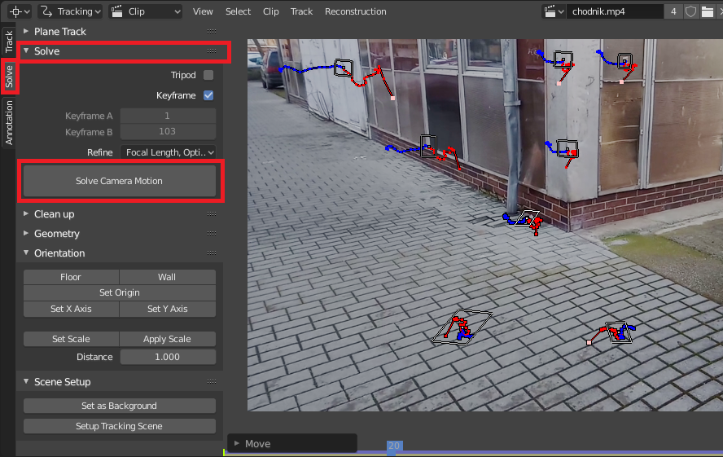
Task: Open the Track menu
Action: pyautogui.click(x=301, y=11)
